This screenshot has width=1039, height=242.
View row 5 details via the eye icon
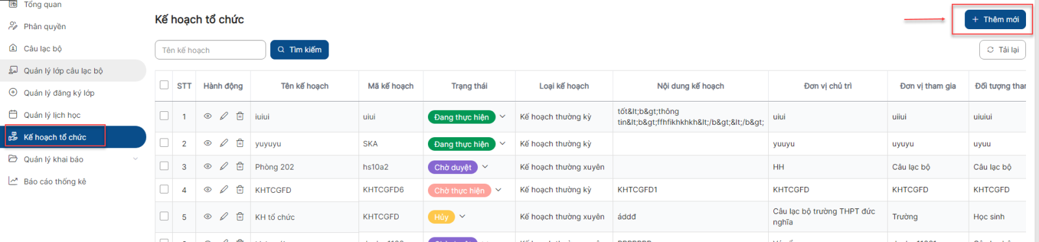(x=208, y=216)
